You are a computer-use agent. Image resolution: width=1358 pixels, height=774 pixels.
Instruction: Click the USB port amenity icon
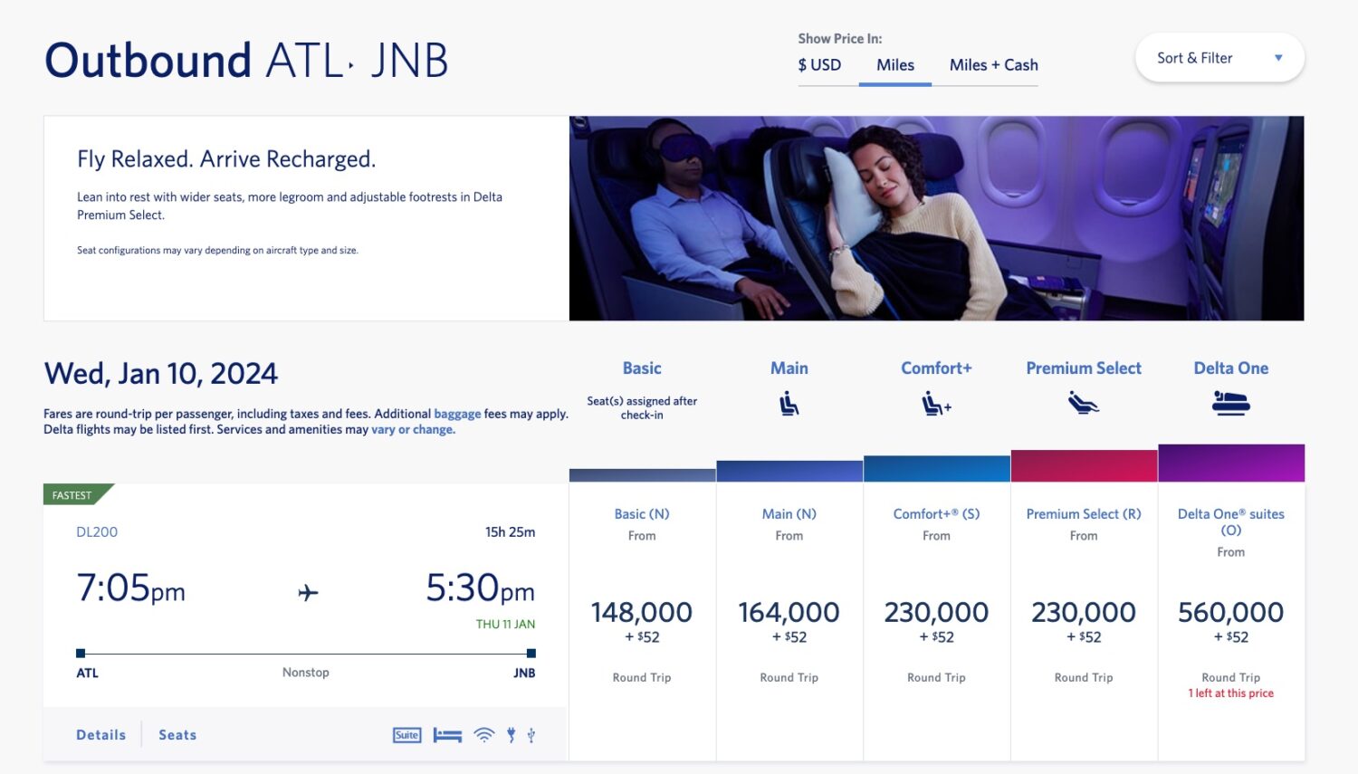[x=531, y=734]
